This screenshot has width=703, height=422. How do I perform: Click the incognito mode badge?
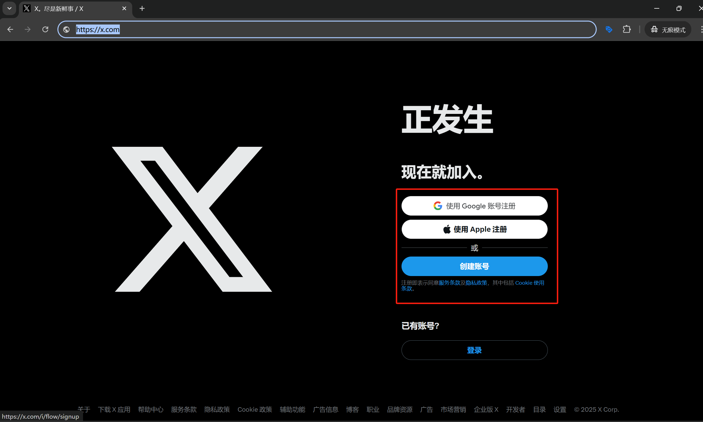(x=667, y=29)
